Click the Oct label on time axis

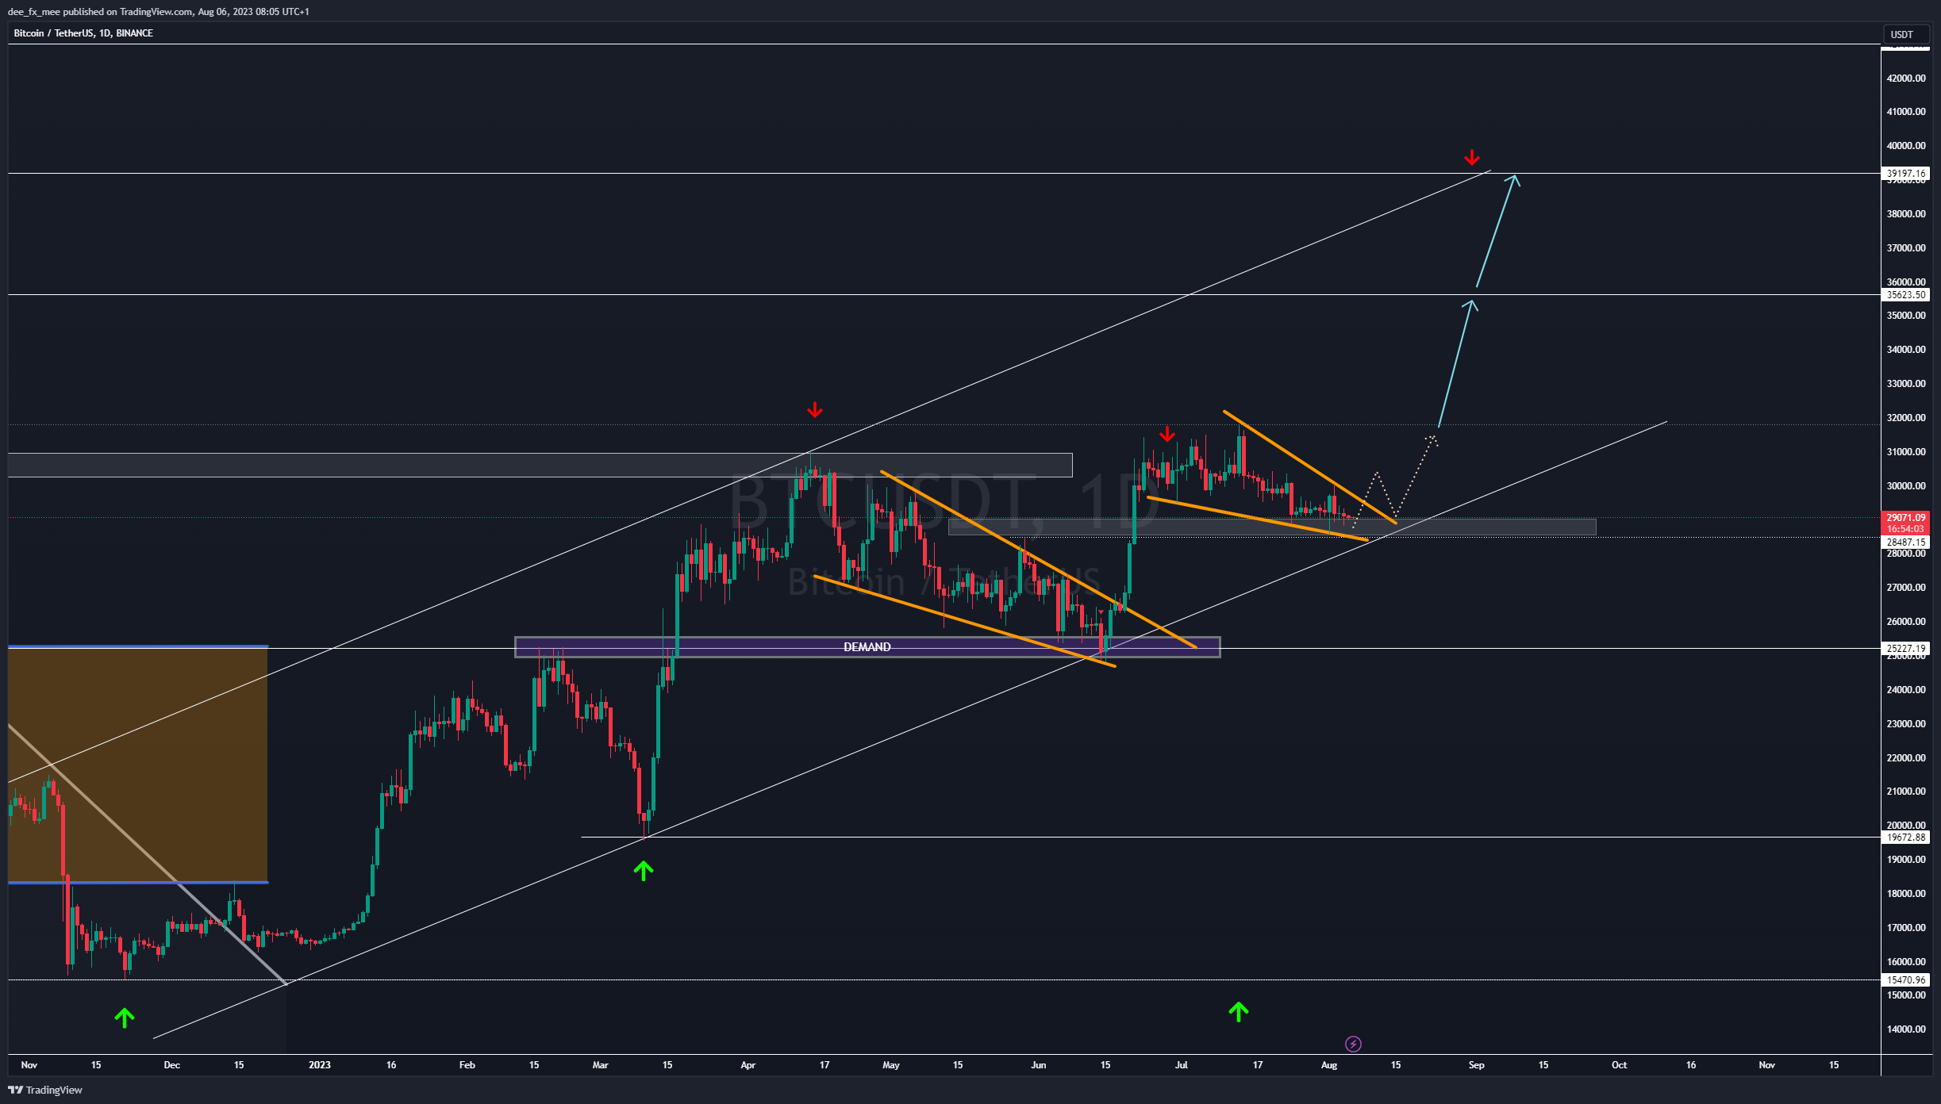[1620, 1065]
